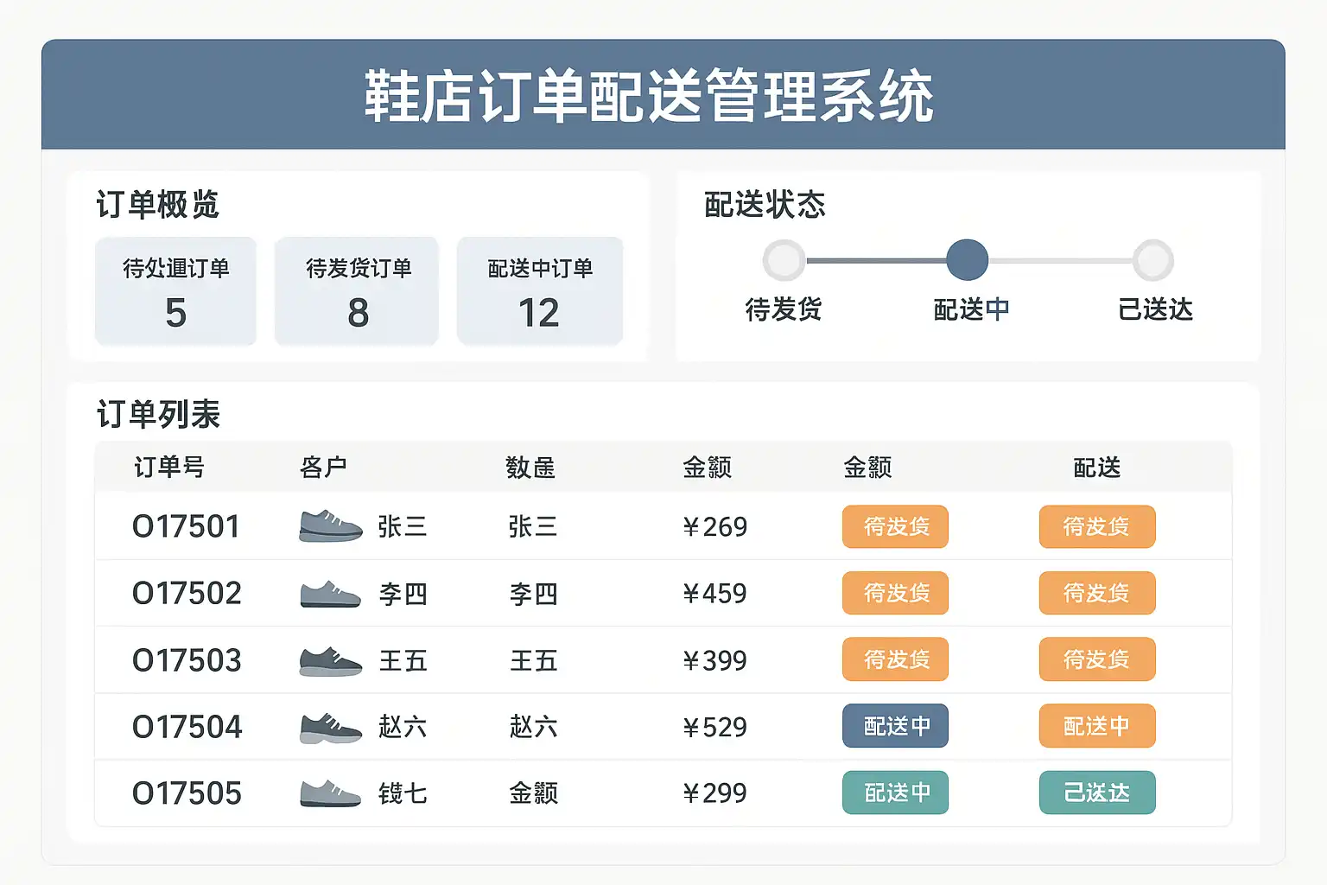Open the 待发货订单 overview card
Image resolution: width=1327 pixels, height=885 pixels.
coord(357,291)
